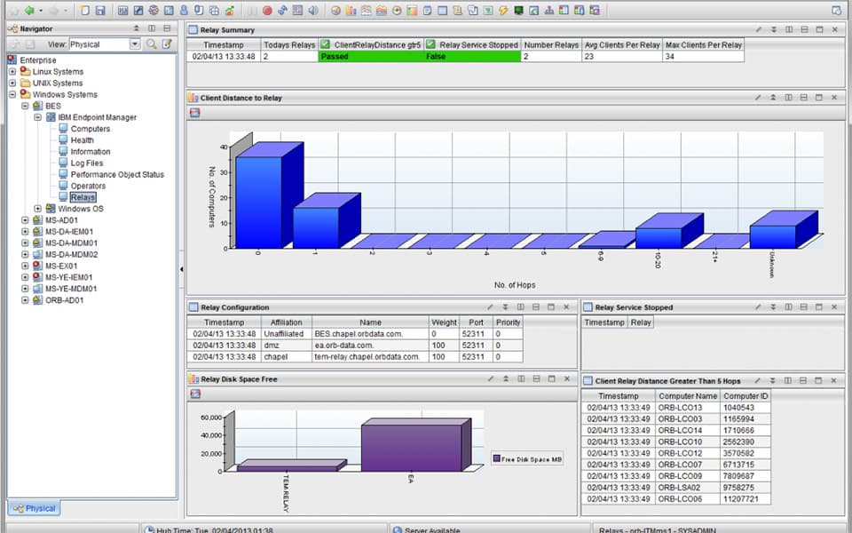The width and height of the screenshot is (852, 533).
Task: Collapse the BES tree node
Action: click(x=25, y=106)
